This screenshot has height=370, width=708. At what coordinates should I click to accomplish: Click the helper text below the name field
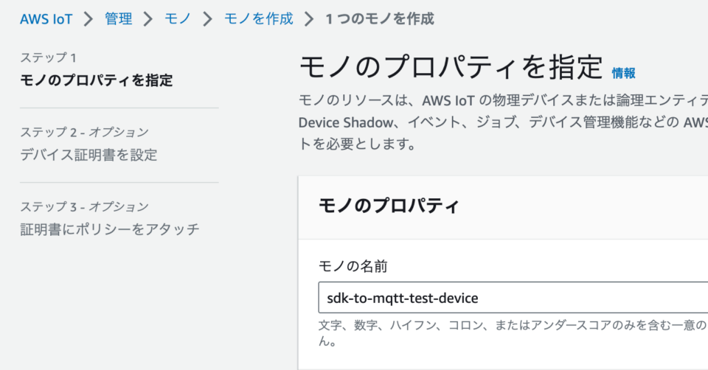(x=513, y=333)
